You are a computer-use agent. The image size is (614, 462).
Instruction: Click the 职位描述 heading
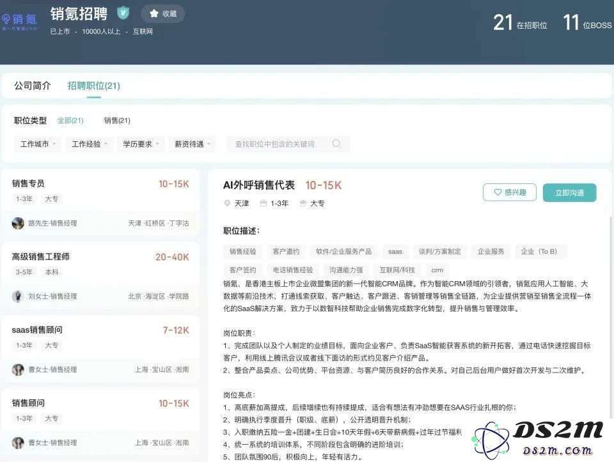coord(241,231)
